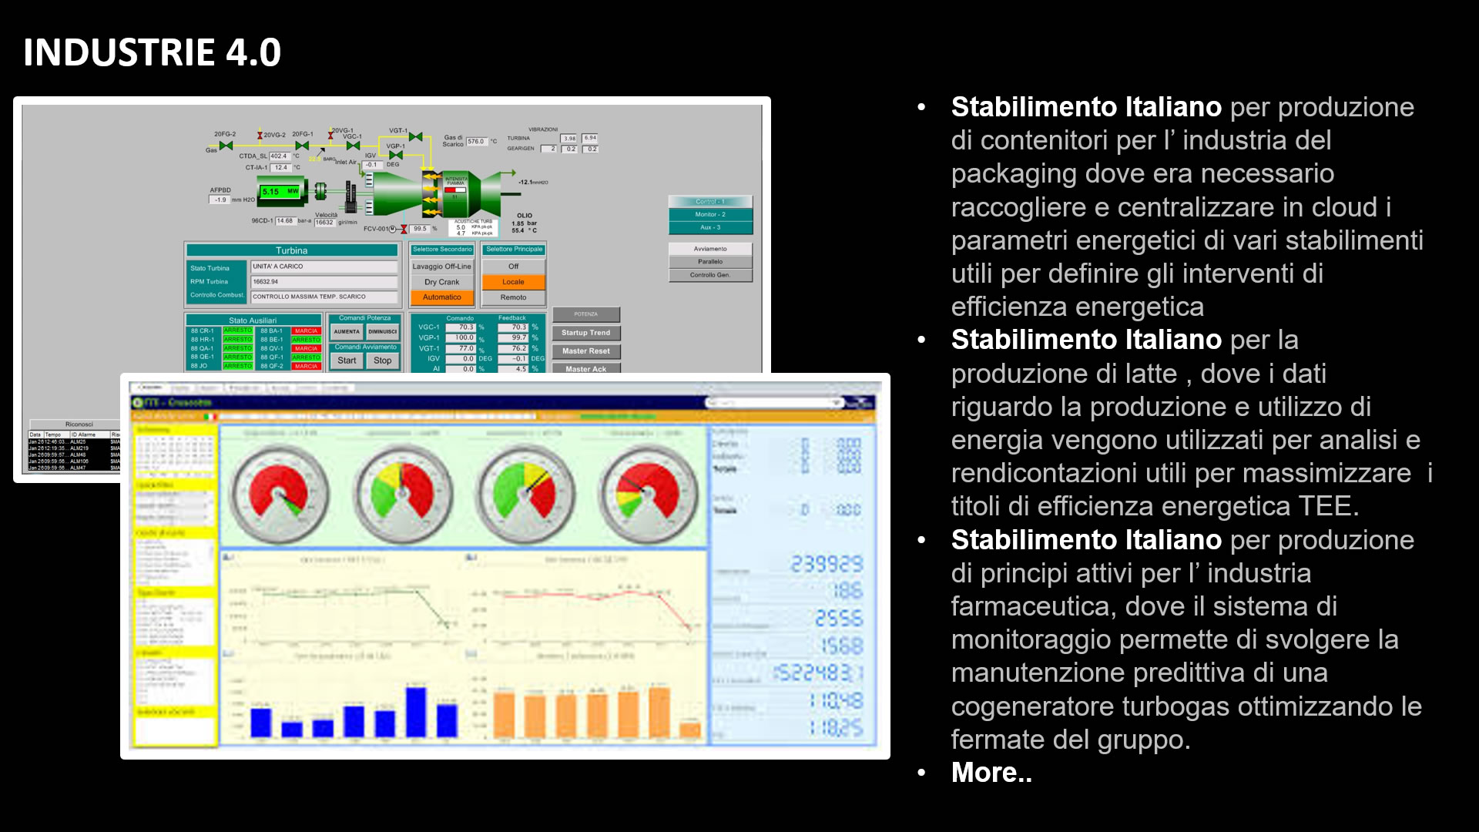Switch to Aux - 3 view
Screen dimensions: 1479x832
point(710,228)
